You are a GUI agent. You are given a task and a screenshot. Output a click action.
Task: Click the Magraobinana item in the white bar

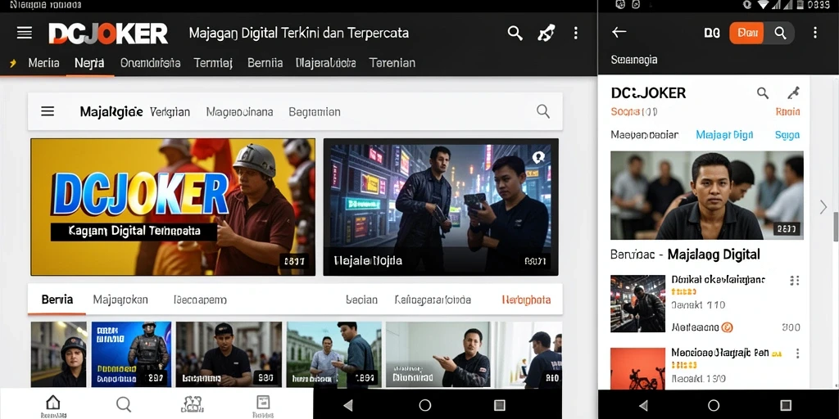pyautogui.click(x=240, y=111)
